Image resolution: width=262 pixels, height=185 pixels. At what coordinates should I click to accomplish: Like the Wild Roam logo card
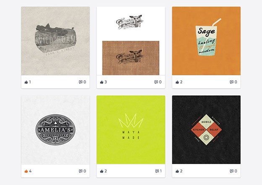(x=26, y=82)
